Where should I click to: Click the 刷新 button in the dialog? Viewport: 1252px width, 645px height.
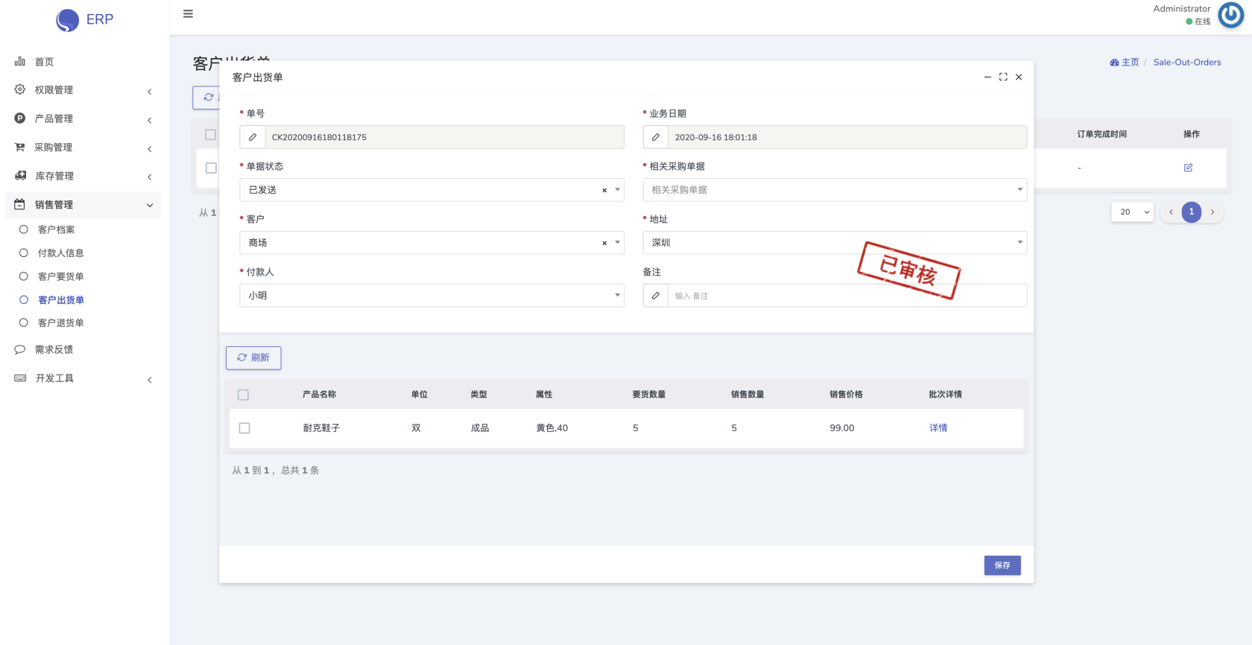click(x=253, y=358)
